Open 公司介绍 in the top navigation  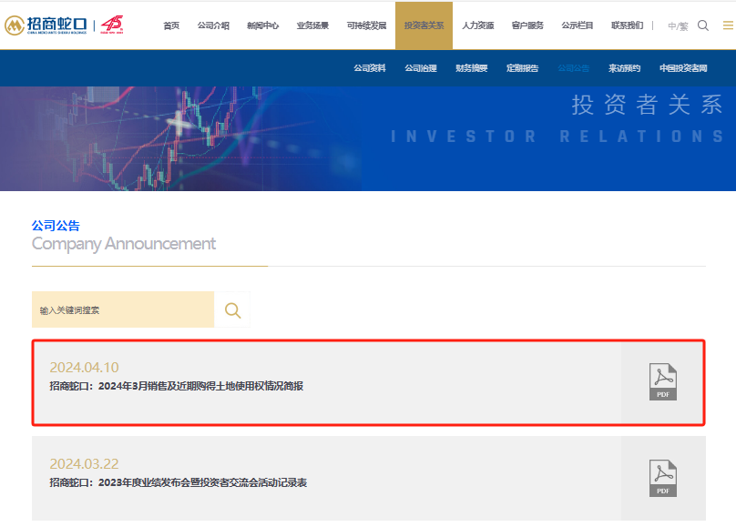click(213, 25)
